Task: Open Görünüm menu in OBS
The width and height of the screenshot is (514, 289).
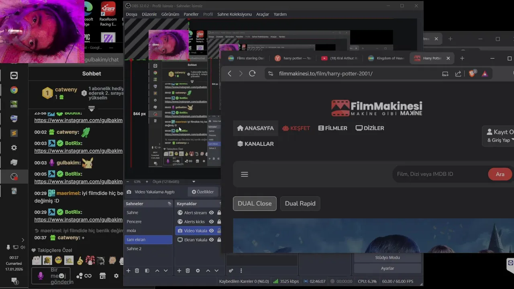Action: click(170, 14)
